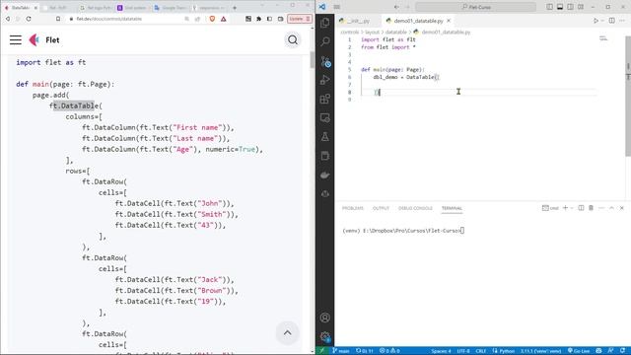The width and height of the screenshot is (631, 355).
Task: Open the Explorer view in VS Code
Action: coord(324,23)
